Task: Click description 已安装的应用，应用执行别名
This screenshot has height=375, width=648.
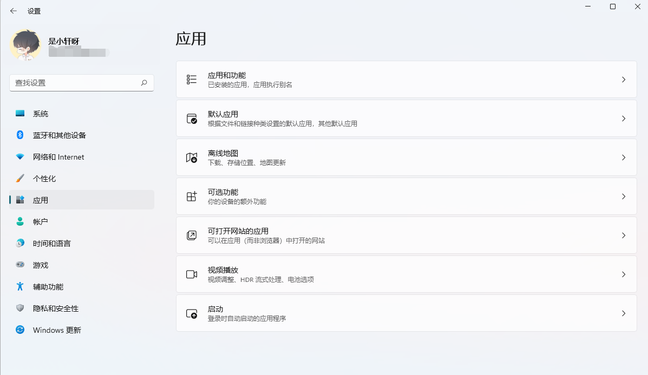Action: [x=250, y=84]
